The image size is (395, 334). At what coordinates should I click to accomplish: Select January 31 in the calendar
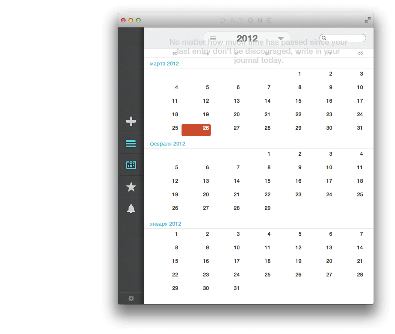[x=236, y=288]
